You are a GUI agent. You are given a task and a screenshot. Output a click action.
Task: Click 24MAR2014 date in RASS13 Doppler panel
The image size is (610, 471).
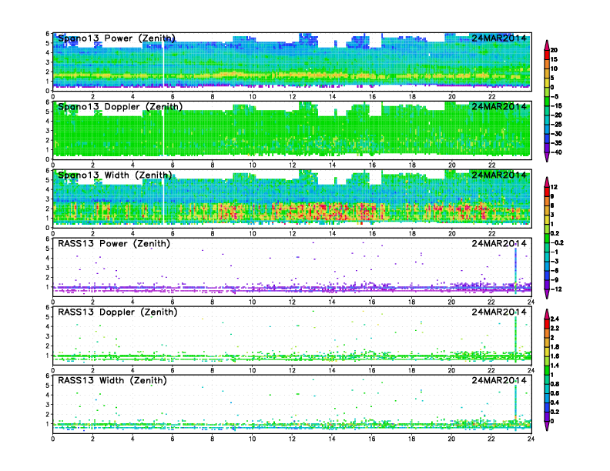pos(499,312)
